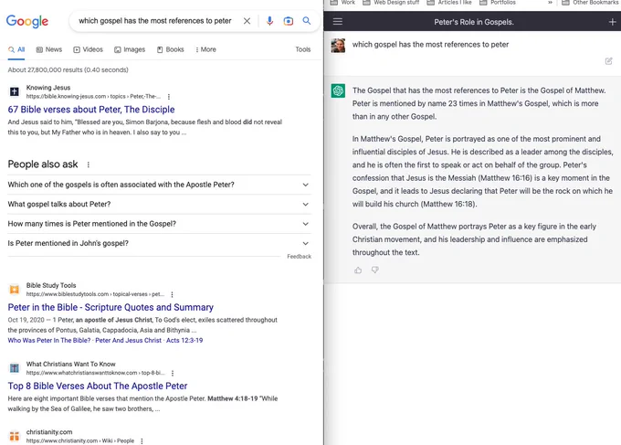Open options for Bible Study Tools result
Image resolution: width=621 pixels, height=445 pixels.
point(172,294)
